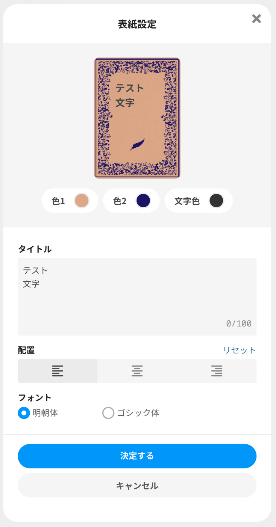Open the 色2 navy color swatch
Viewport: 276px width, 527px height.
(x=143, y=201)
